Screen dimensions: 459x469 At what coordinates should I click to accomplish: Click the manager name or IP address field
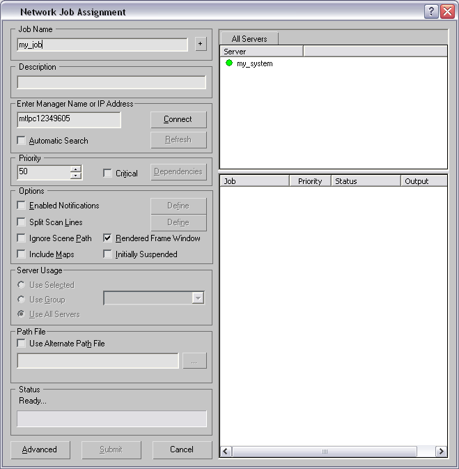tap(69, 119)
